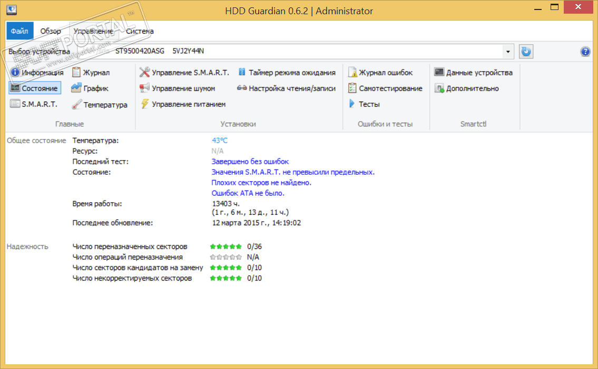Open the S.M.A.R.T. attributes view
The image size is (598, 369).
[34, 104]
